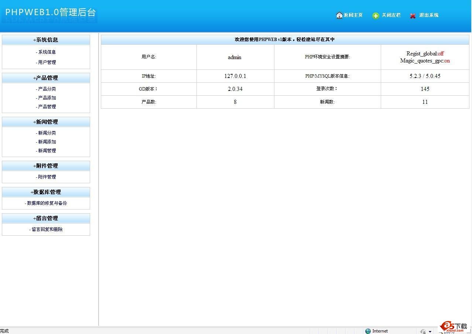Collapse the +产品管理 section header
472x334 pixels.
(46, 78)
